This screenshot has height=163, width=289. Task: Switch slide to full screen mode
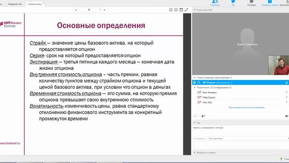click(186, 10)
